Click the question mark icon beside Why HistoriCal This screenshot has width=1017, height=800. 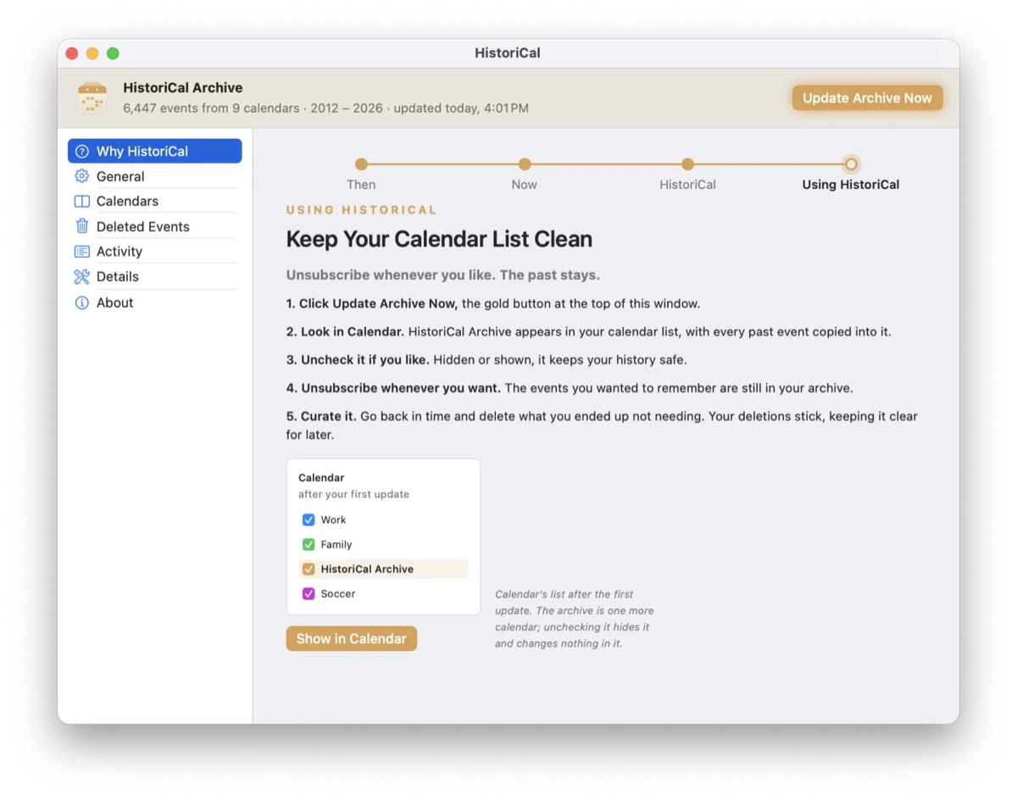point(82,152)
